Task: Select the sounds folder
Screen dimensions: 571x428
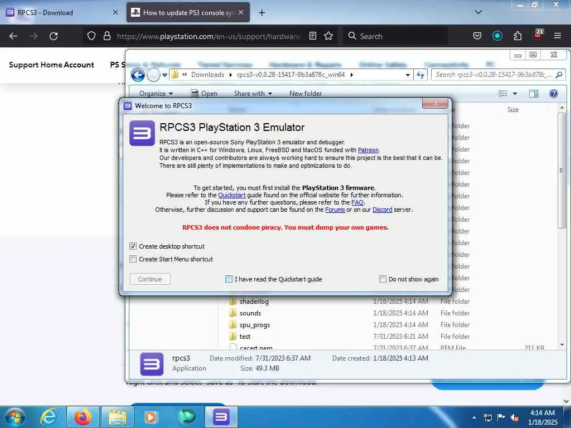Action: (x=250, y=313)
